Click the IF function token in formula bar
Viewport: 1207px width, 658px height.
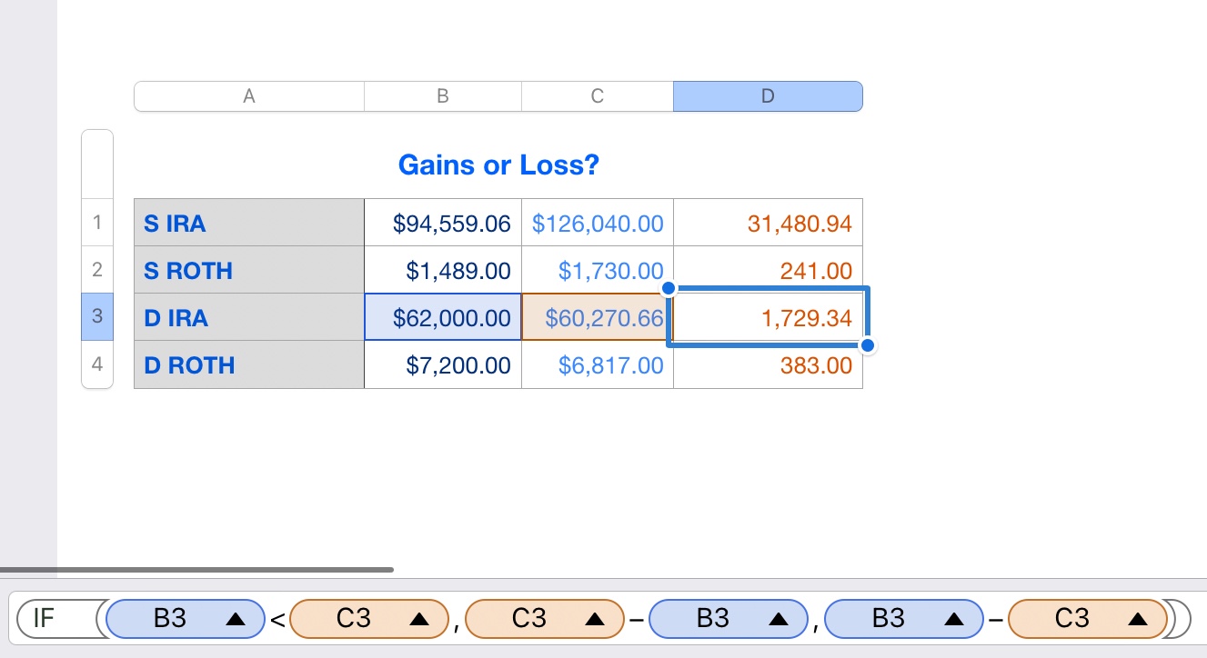pos(45,619)
